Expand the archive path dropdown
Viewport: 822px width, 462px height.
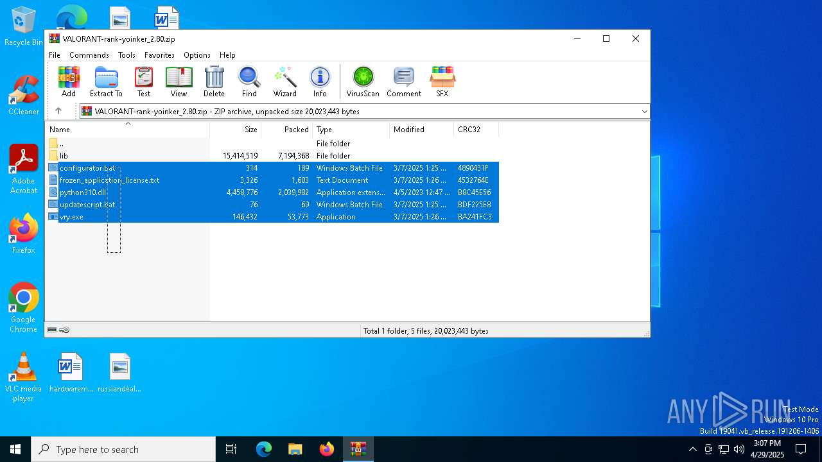[x=644, y=111]
